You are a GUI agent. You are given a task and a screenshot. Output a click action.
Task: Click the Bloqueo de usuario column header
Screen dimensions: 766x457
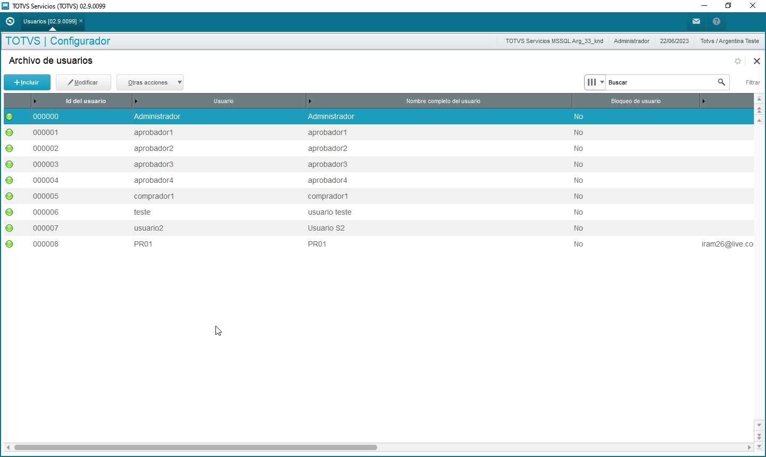(636, 101)
